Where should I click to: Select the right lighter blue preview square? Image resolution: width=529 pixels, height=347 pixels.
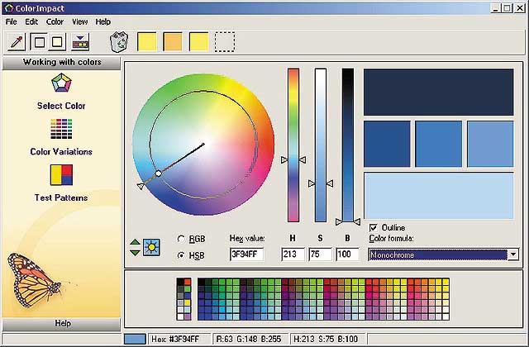tap(490, 144)
